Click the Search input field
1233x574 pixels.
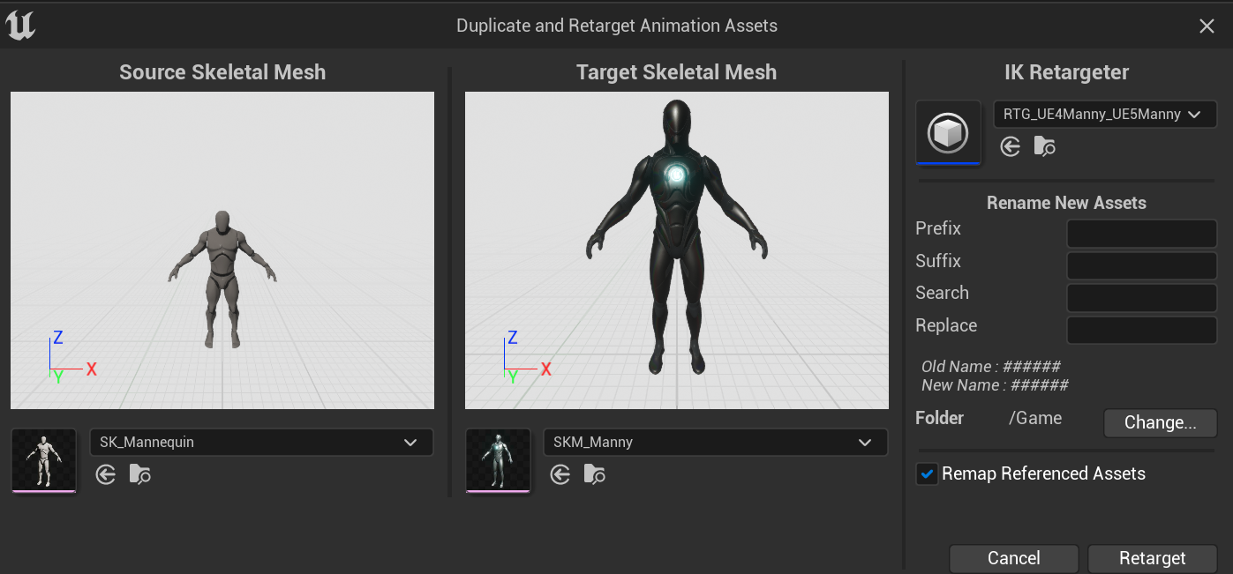(x=1142, y=298)
